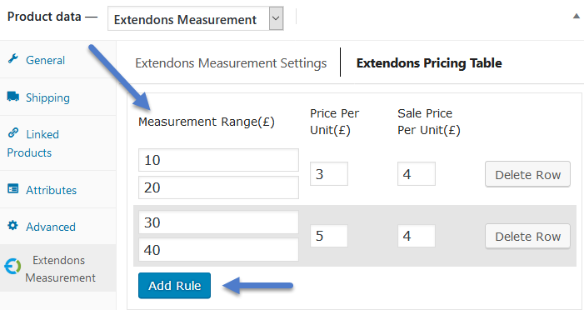Go to the Attributes section

point(51,190)
